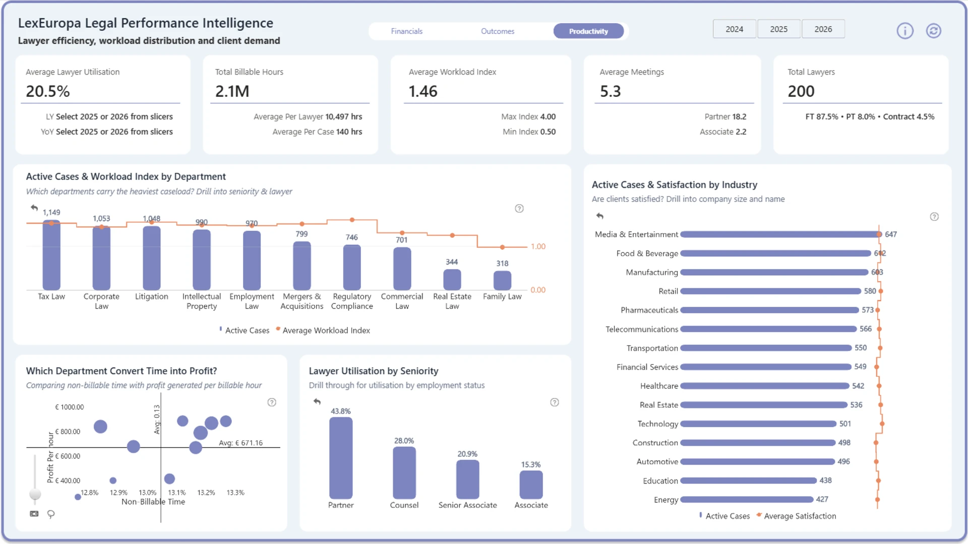Select the Transportation industry bar
Image resolution: width=968 pixels, height=544 pixels.
(766, 348)
